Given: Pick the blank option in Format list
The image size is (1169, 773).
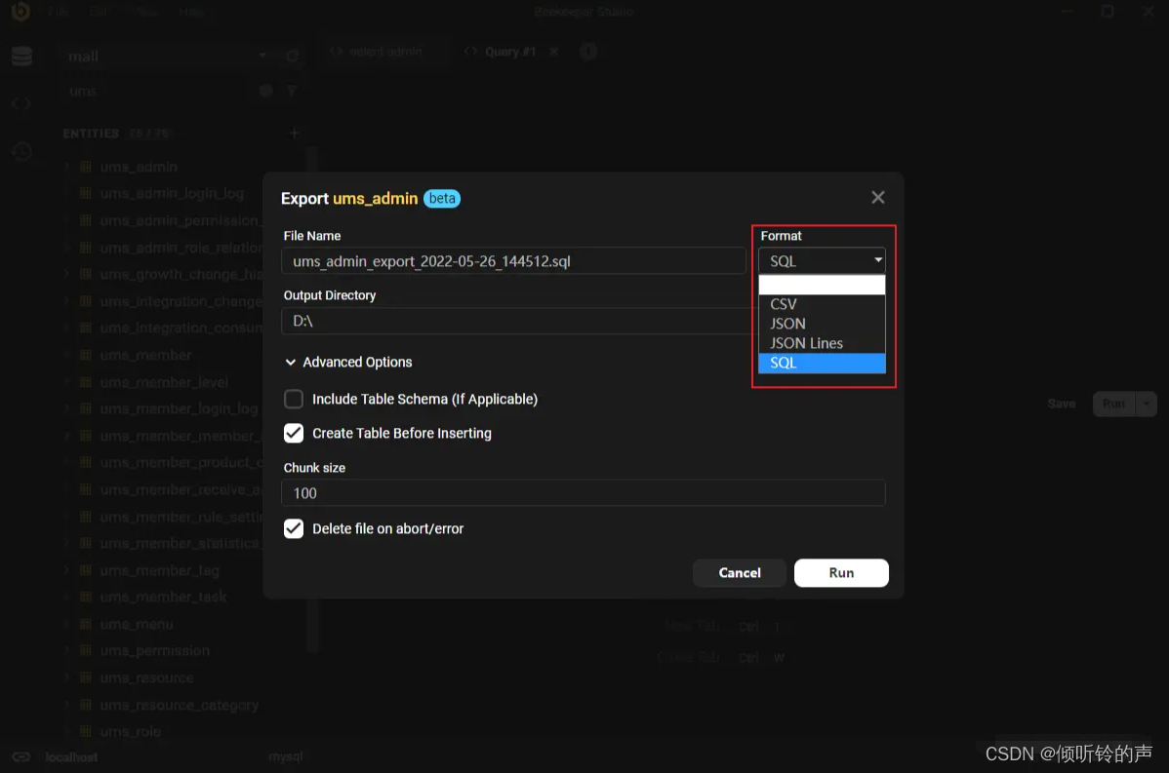Looking at the screenshot, I should [x=822, y=285].
